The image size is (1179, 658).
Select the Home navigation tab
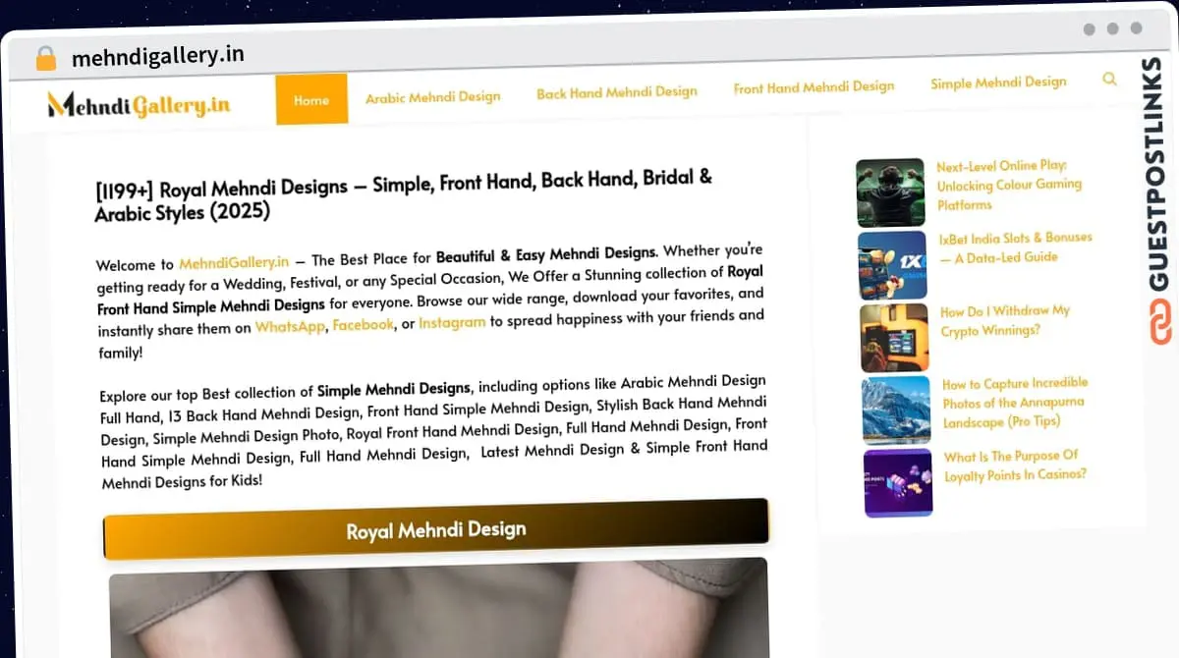[311, 99]
